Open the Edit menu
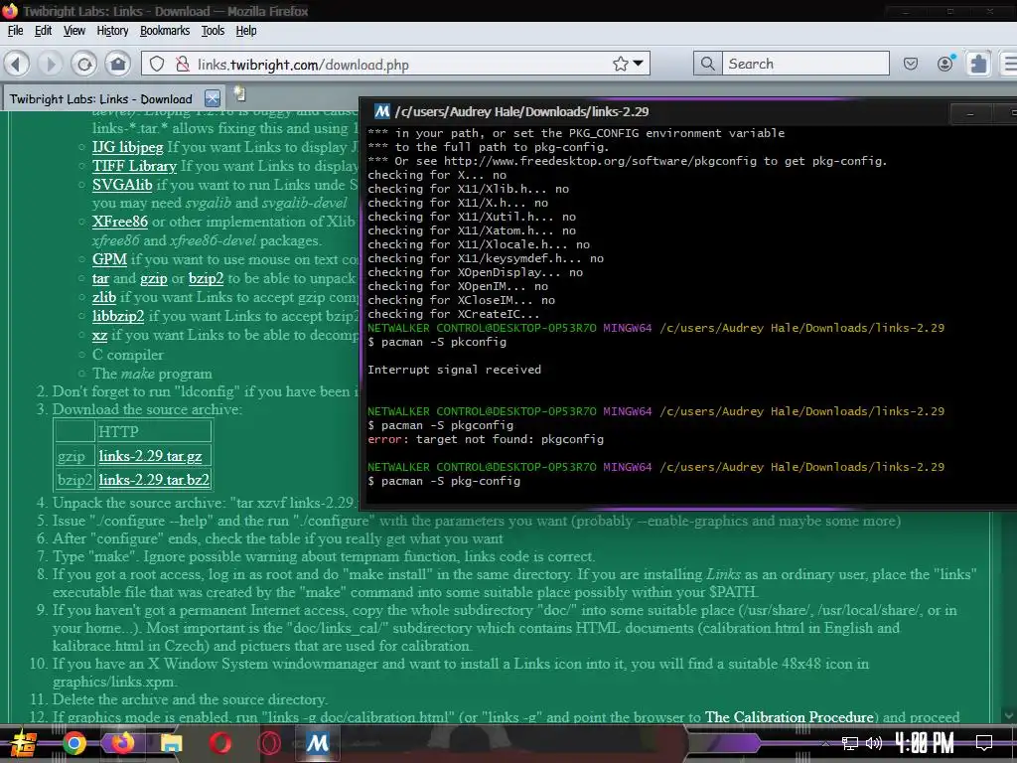Image resolution: width=1017 pixels, height=763 pixels. [43, 31]
